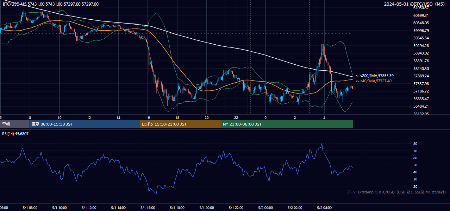Screen dimensions: 450x211
Task: Click the 5/2 04:00 bottom time label
Action: point(324,208)
